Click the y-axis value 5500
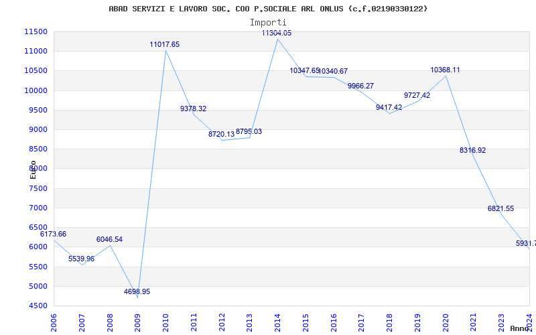536x335 pixels. pos(38,267)
